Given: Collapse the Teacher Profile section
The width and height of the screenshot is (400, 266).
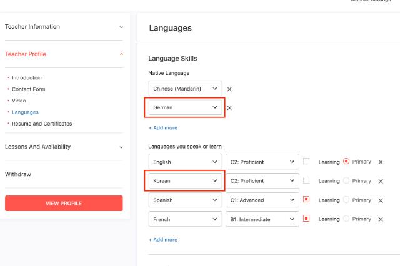Looking at the screenshot, I should point(64,54).
